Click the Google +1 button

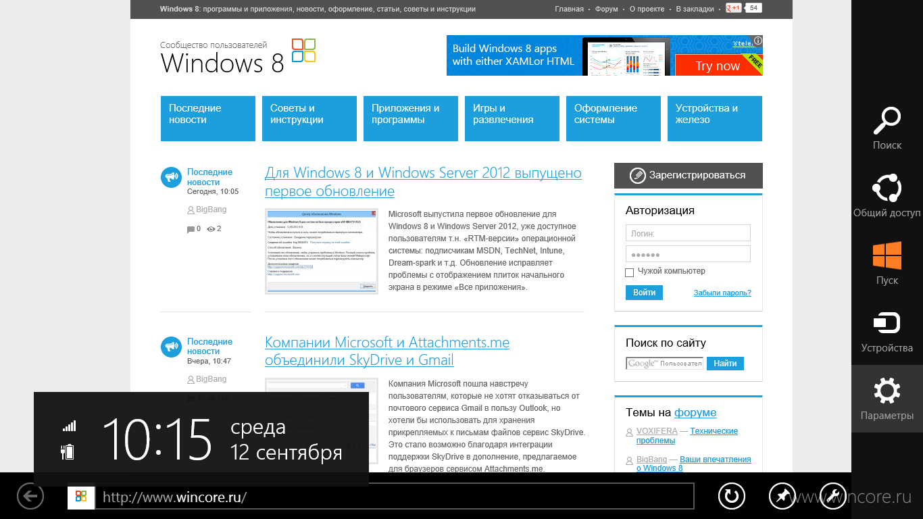pyautogui.click(x=733, y=9)
